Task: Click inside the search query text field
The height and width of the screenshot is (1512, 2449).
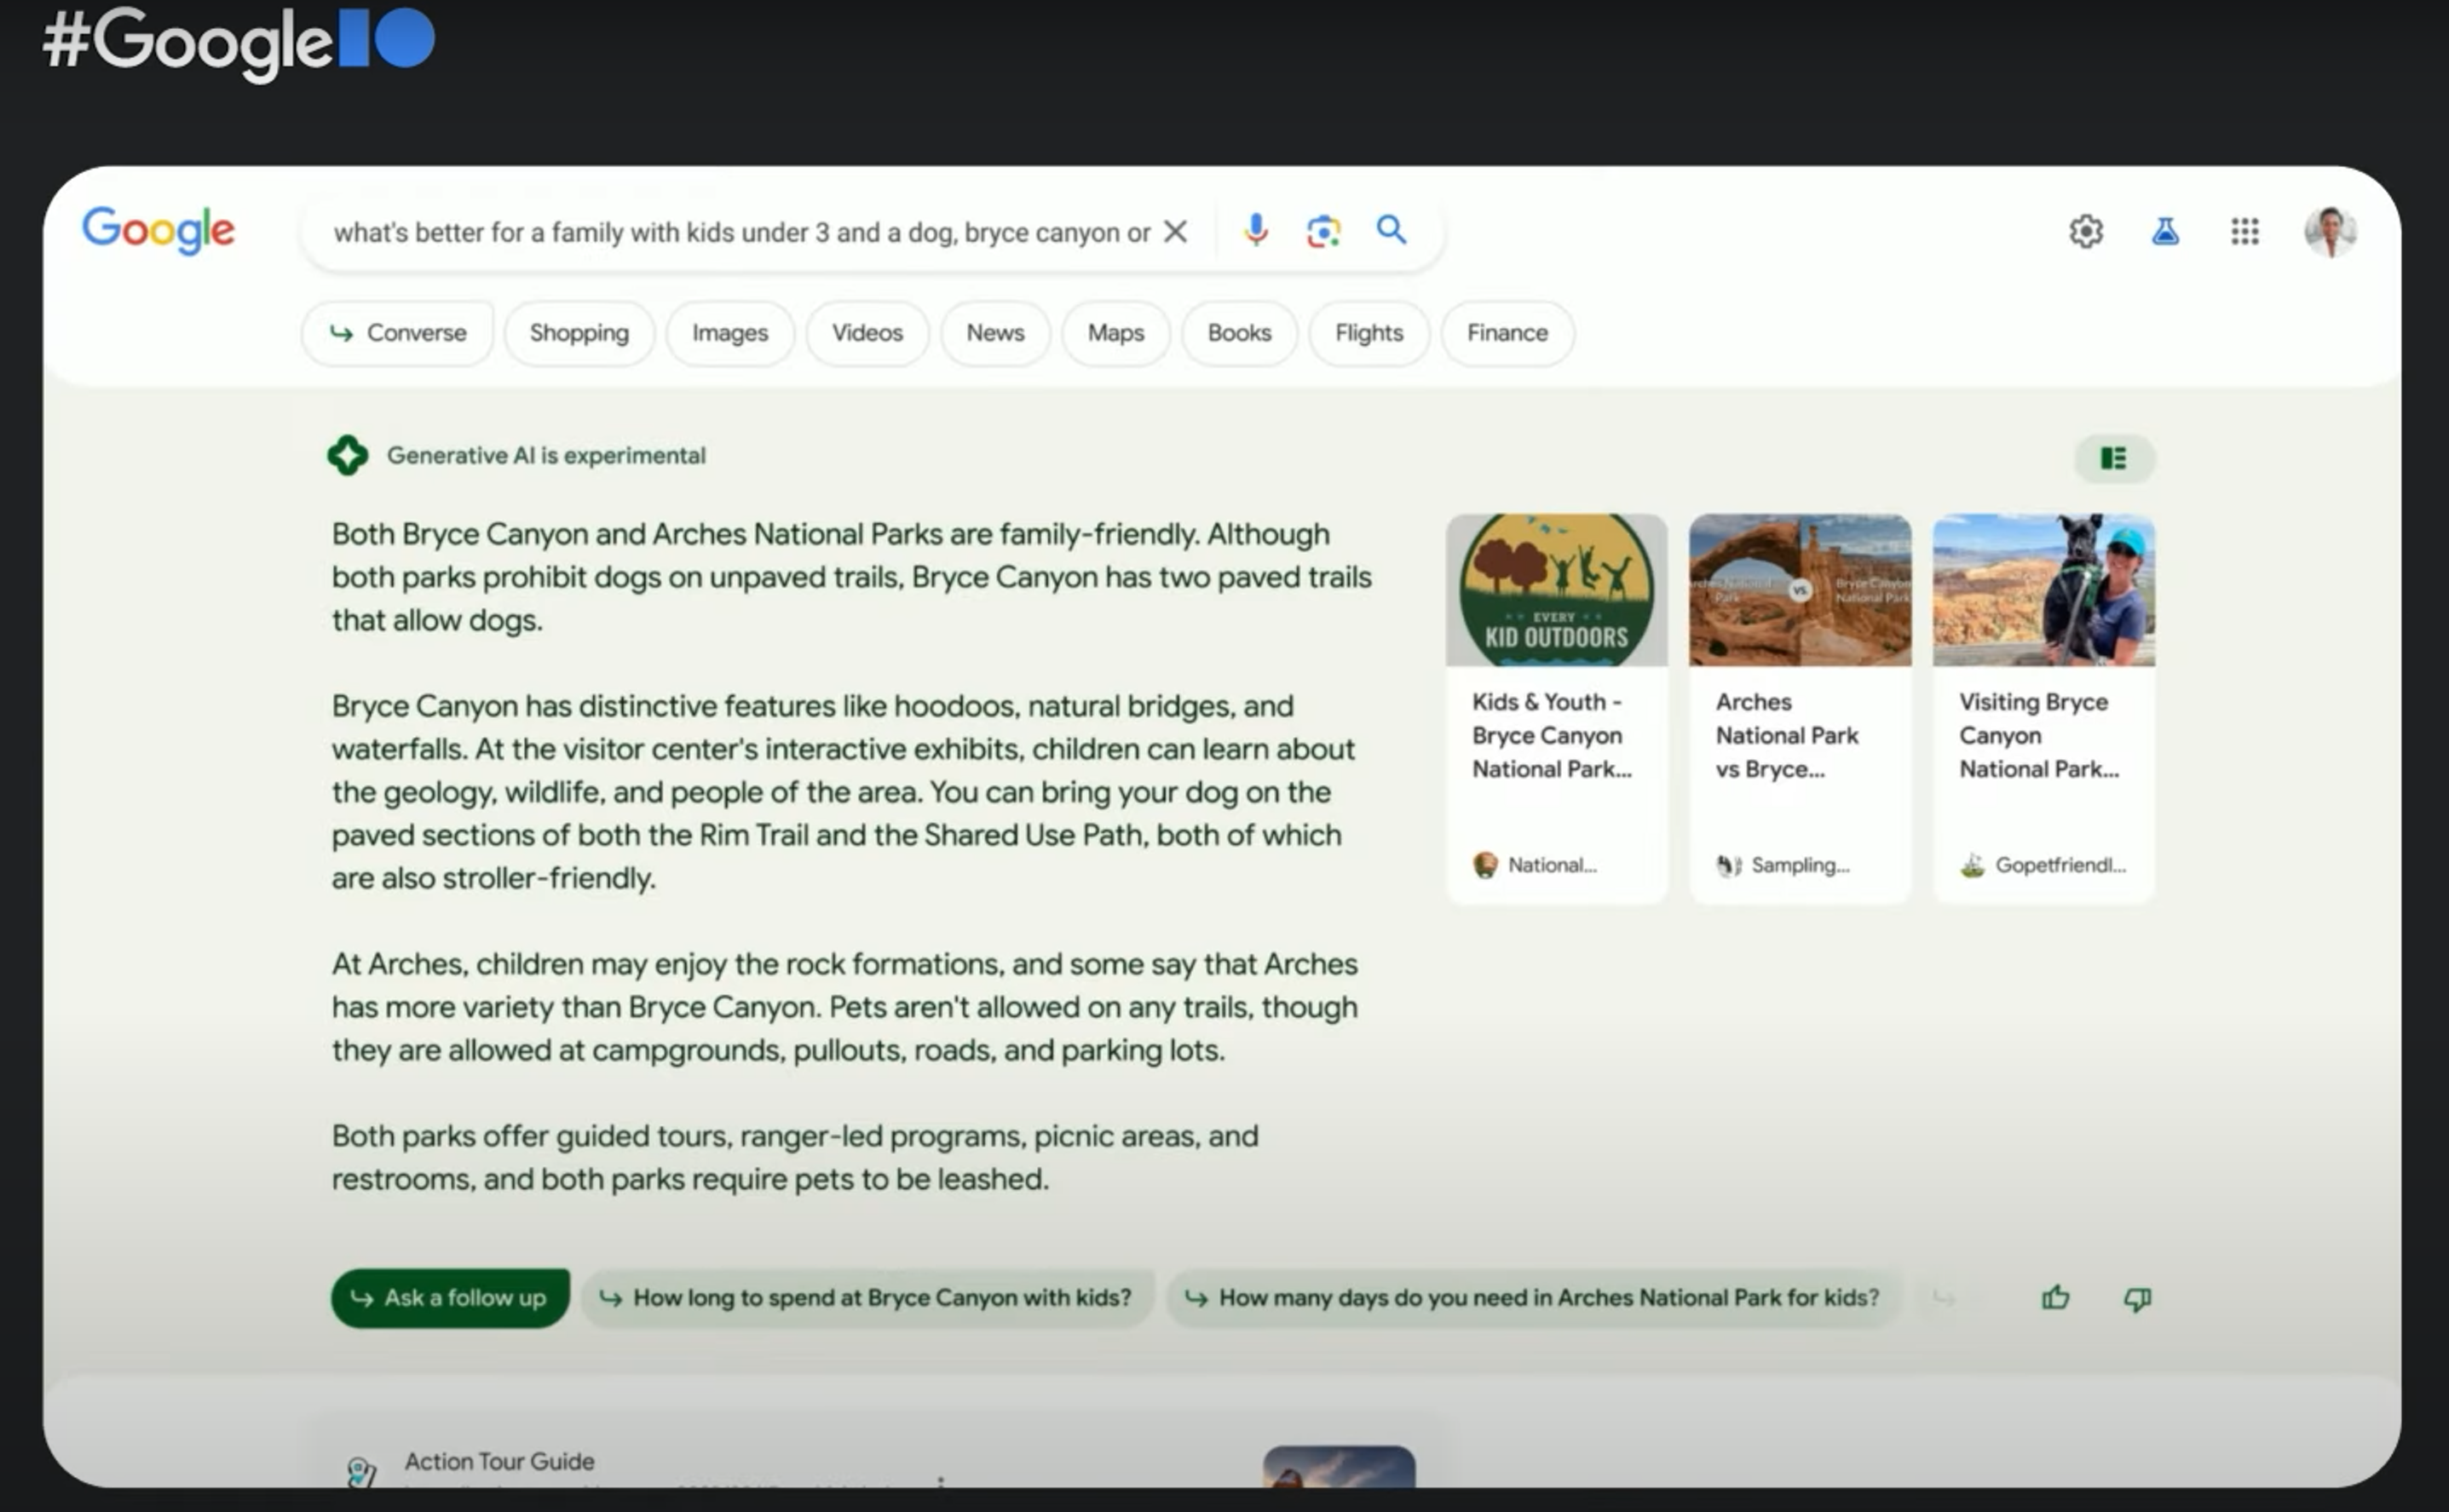Action: pyautogui.click(x=740, y=233)
